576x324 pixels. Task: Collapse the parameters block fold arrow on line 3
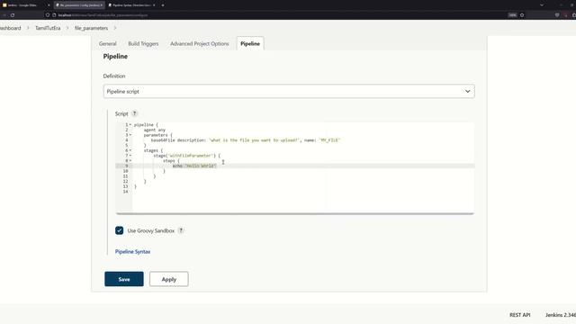click(x=130, y=135)
